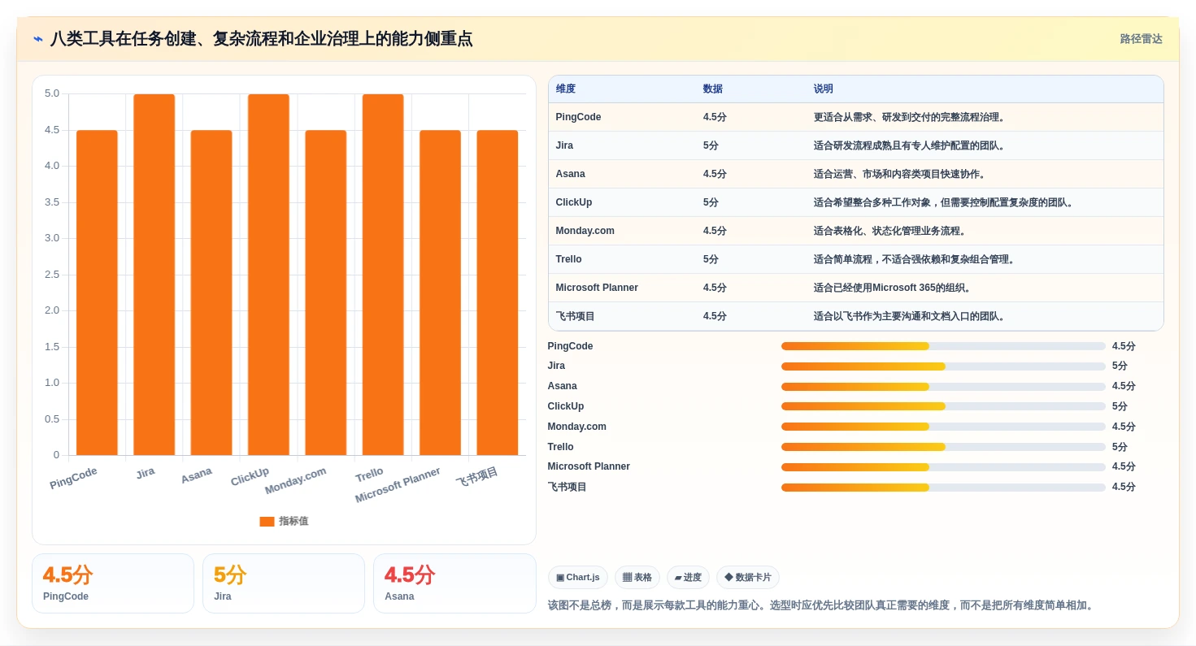Click the 飞书项目 progress bar
The image size is (1196, 646).
pyautogui.click(x=943, y=488)
